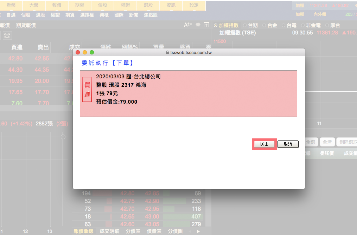Pop out the quote panel window
This screenshot has height=235, width=357.
tap(206, 25)
